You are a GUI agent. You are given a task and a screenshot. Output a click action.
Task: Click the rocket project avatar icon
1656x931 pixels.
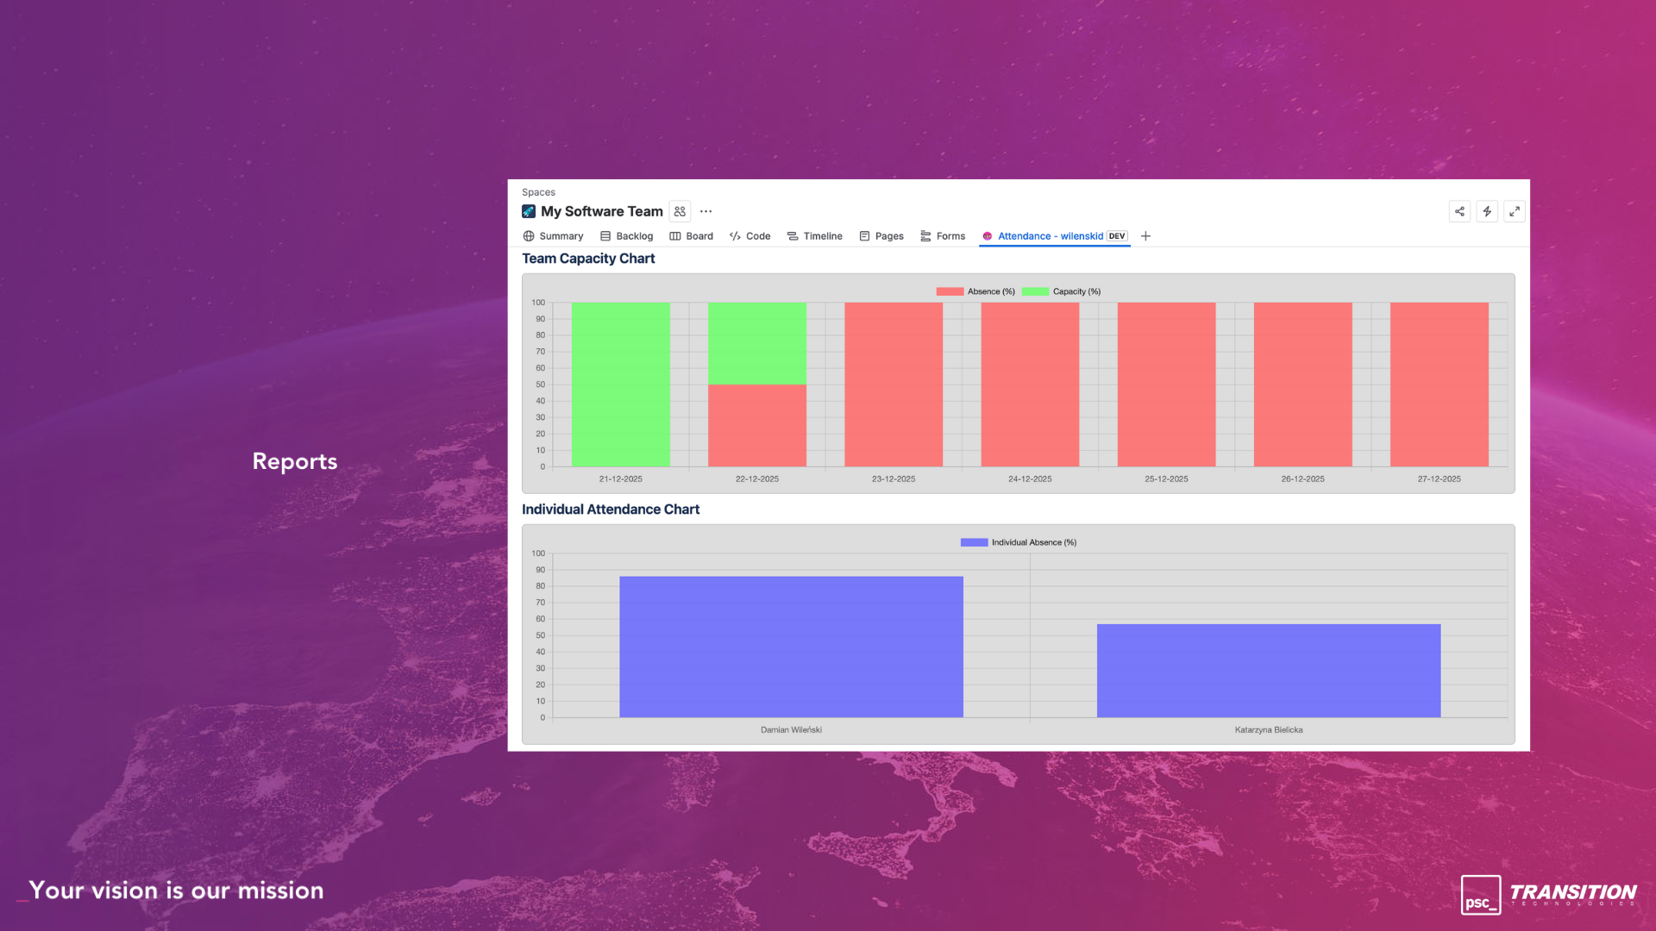click(x=529, y=211)
